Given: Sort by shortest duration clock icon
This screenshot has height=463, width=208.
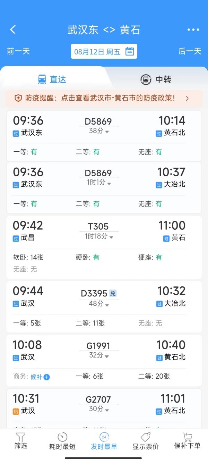Looking at the screenshot, I should pos(62,437).
